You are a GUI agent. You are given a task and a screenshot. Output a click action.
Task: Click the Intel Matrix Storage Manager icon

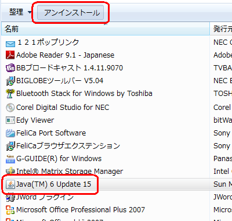click(10, 171)
